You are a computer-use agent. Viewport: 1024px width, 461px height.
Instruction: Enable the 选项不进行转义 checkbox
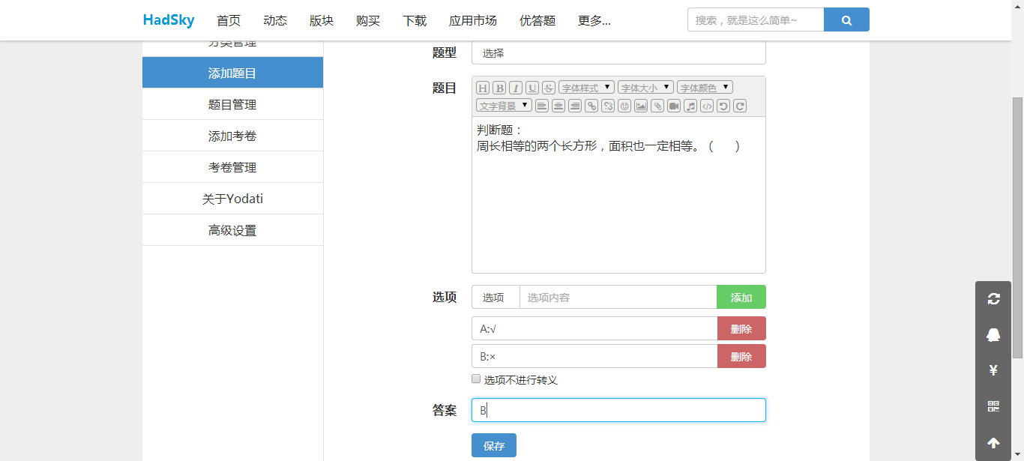click(x=476, y=379)
